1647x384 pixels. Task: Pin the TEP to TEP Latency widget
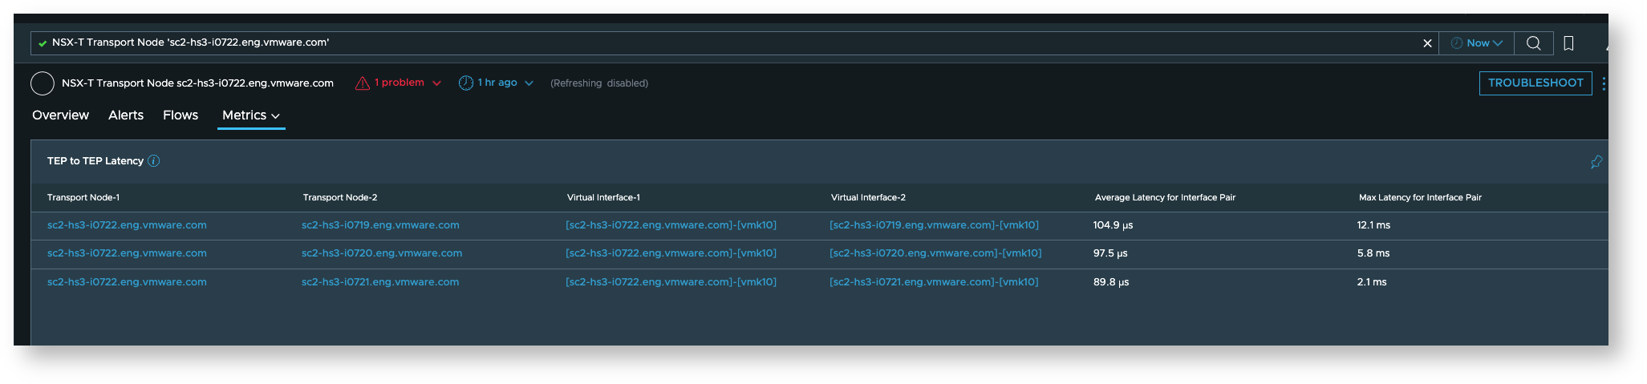click(x=1596, y=162)
